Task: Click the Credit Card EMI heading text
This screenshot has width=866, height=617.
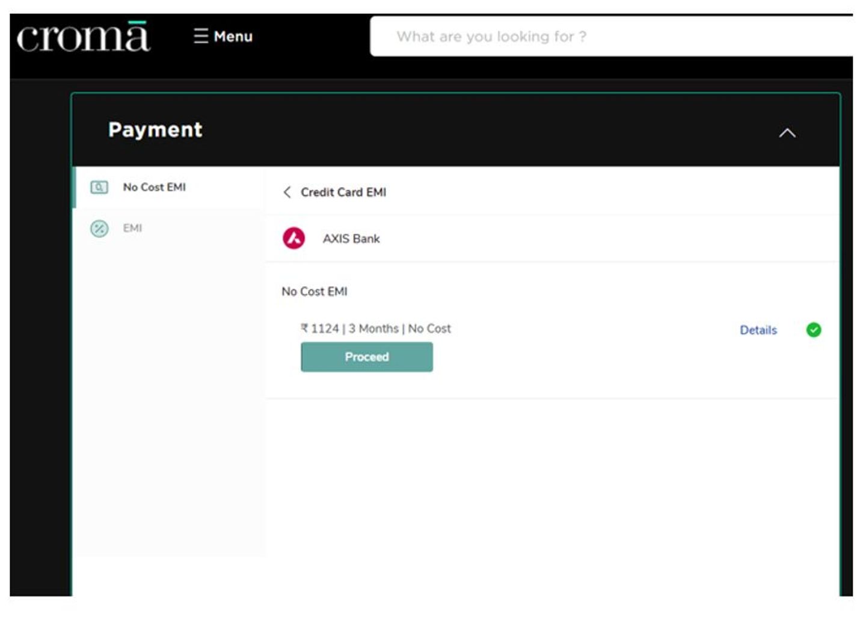Action: [343, 192]
